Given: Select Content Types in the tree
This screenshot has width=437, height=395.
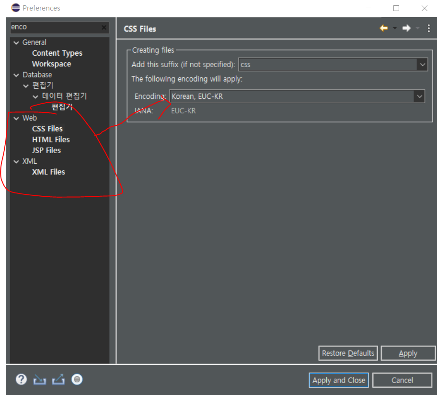Looking at the screenshot, I should (x=57, y=53).
